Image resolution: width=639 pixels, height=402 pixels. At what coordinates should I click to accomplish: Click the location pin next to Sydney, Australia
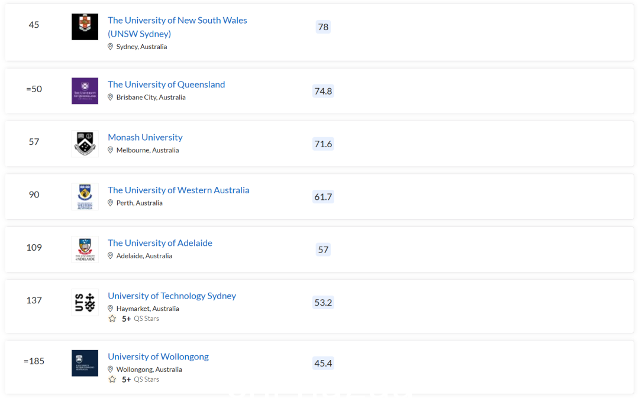110,47
